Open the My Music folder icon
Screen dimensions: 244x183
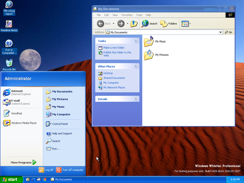coord(149,41)
